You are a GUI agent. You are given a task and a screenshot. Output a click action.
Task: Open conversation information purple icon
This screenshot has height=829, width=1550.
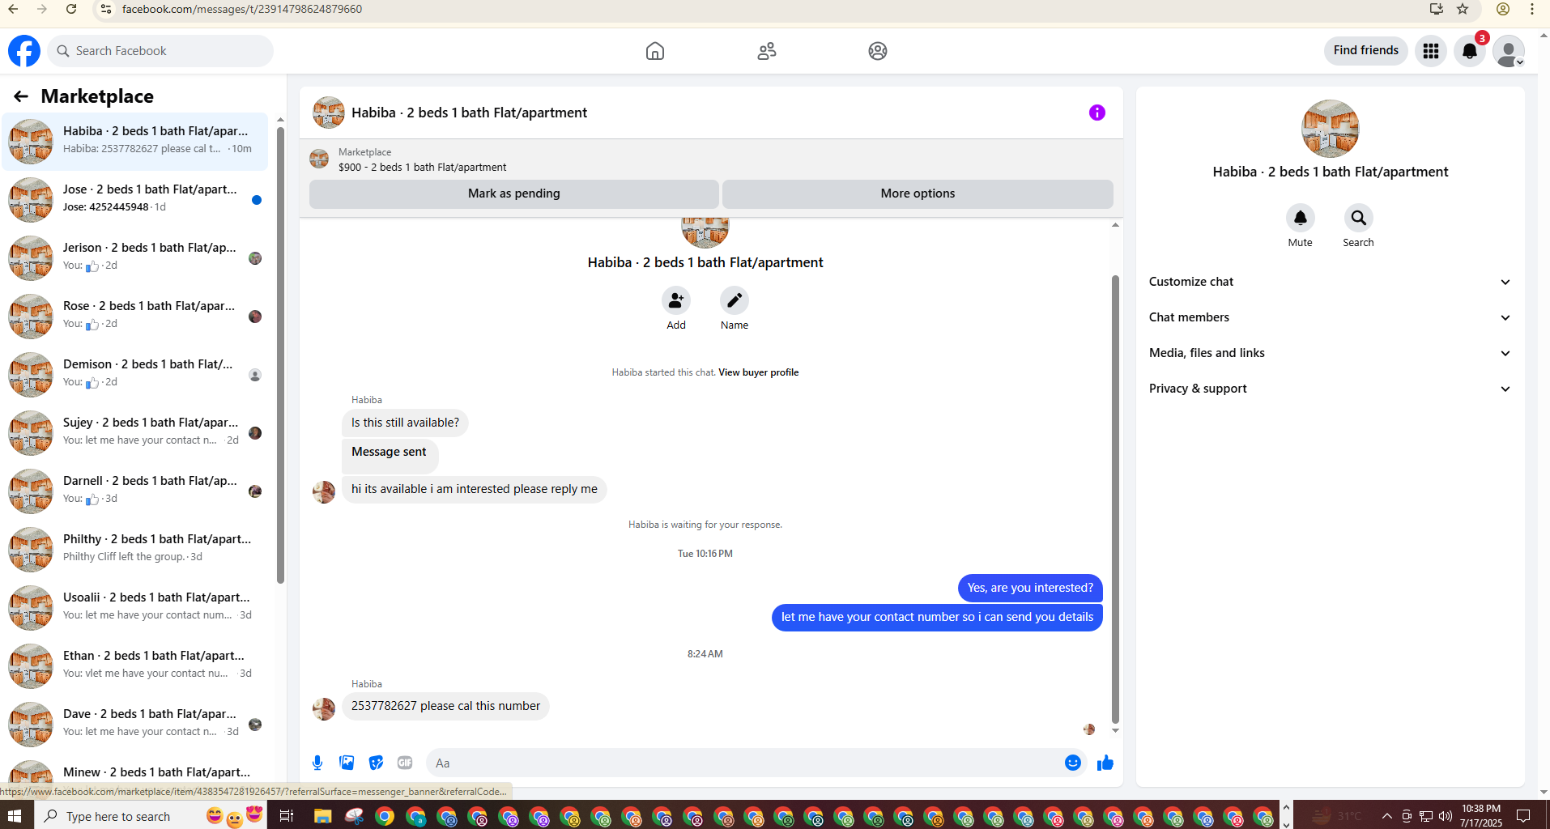[1096, 113]
